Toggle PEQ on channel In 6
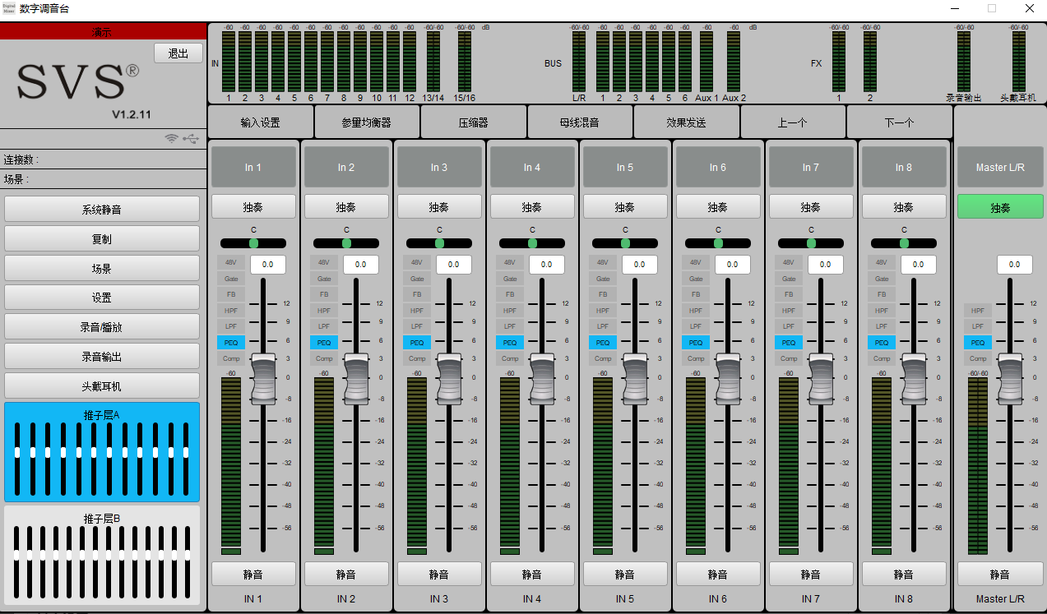 pos(696,342)
